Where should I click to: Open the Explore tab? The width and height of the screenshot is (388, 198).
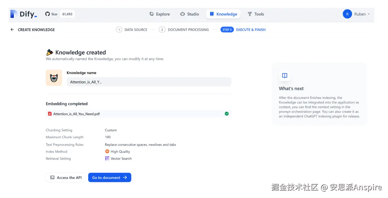click(159, 14)
